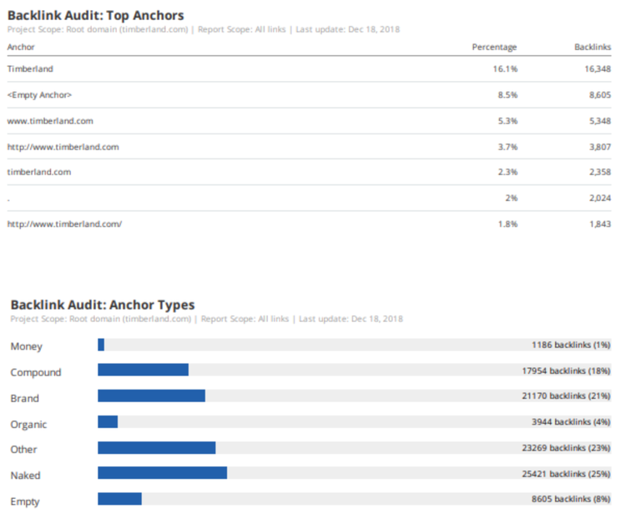The width and height of the screenshot is (626, 529).
Task: Click the 1,843 backlinks count
Action: [x=600, y=224]
